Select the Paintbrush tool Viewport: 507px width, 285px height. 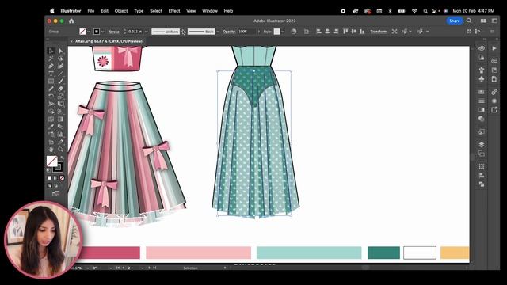click(x=61, y=82)
